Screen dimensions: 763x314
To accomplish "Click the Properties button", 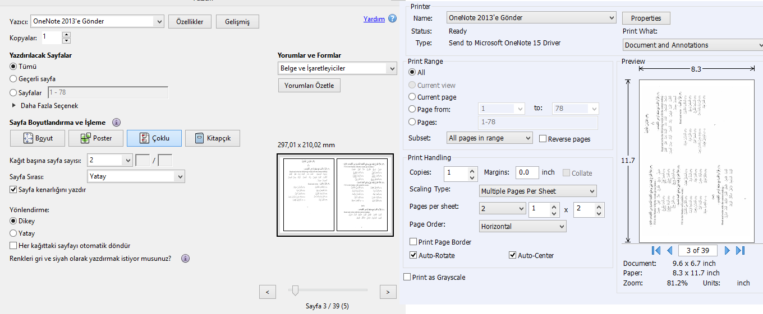I will (646, 18).
